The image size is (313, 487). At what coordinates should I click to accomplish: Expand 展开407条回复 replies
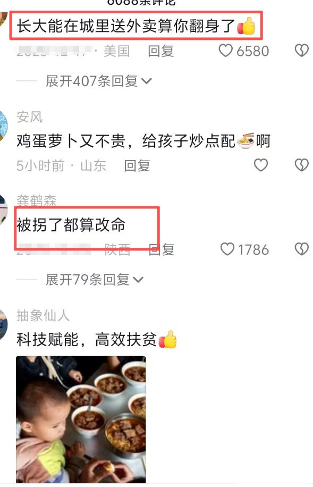(x=98, y=81)
